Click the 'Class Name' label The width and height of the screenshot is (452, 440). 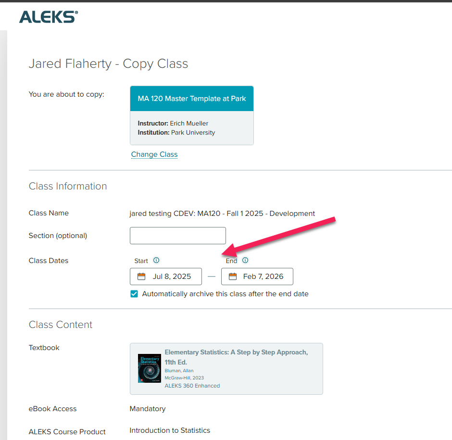(49, 213)
